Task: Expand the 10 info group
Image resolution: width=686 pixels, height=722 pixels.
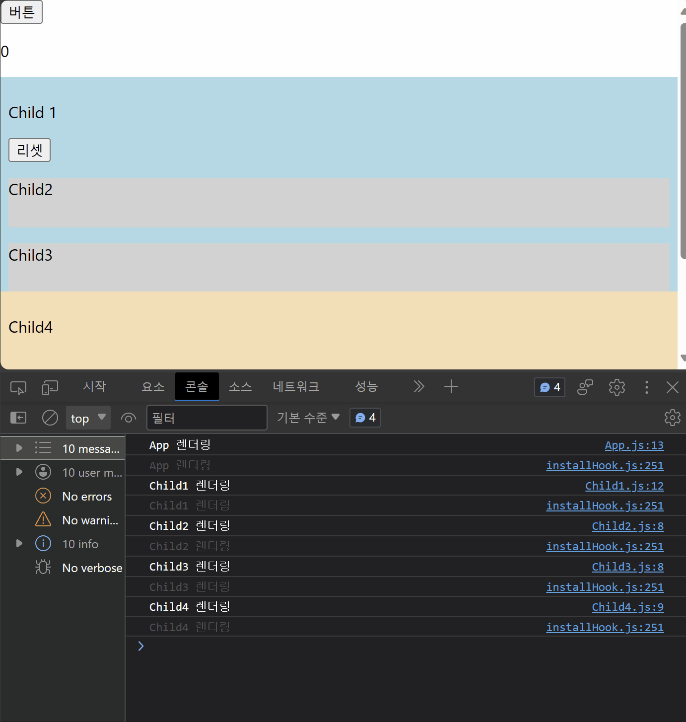Action: 19,543
